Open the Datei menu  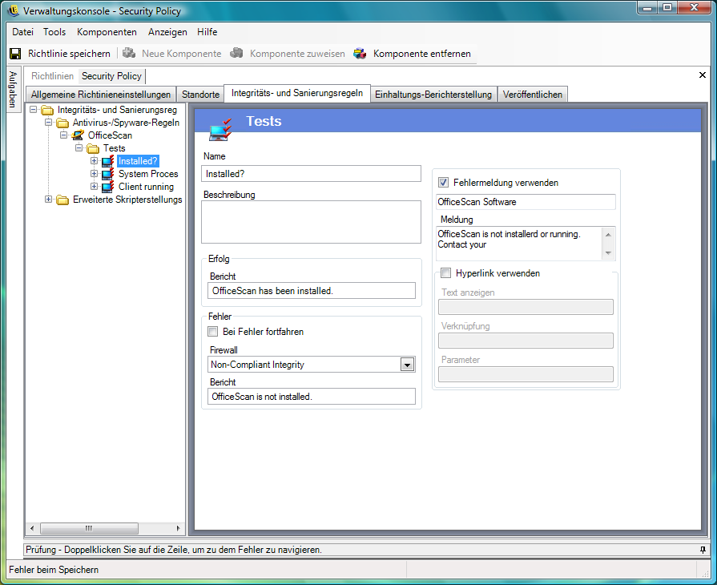23,32
